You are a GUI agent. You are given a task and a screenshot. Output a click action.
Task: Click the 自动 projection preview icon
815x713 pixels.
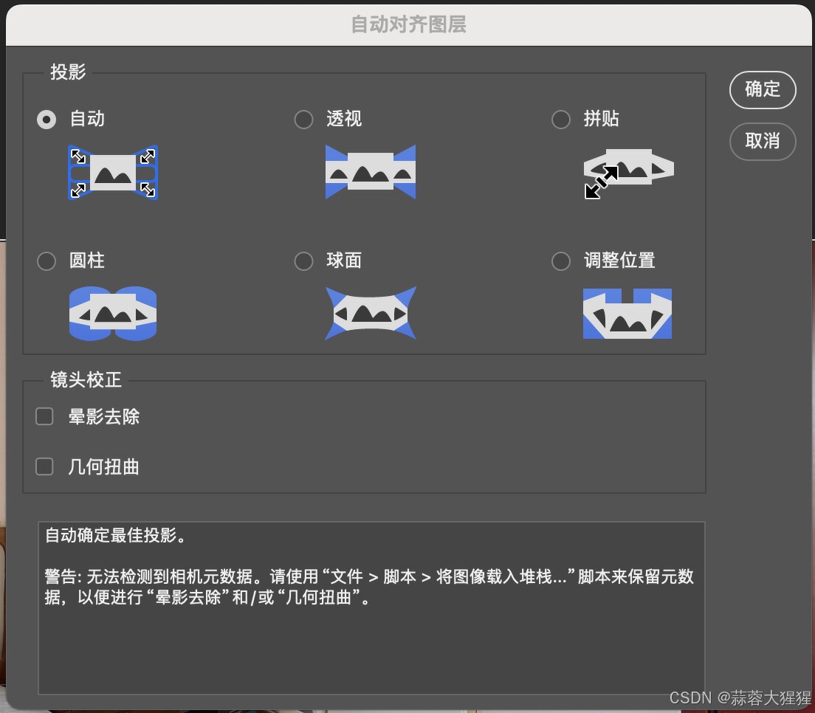[113, 172]
